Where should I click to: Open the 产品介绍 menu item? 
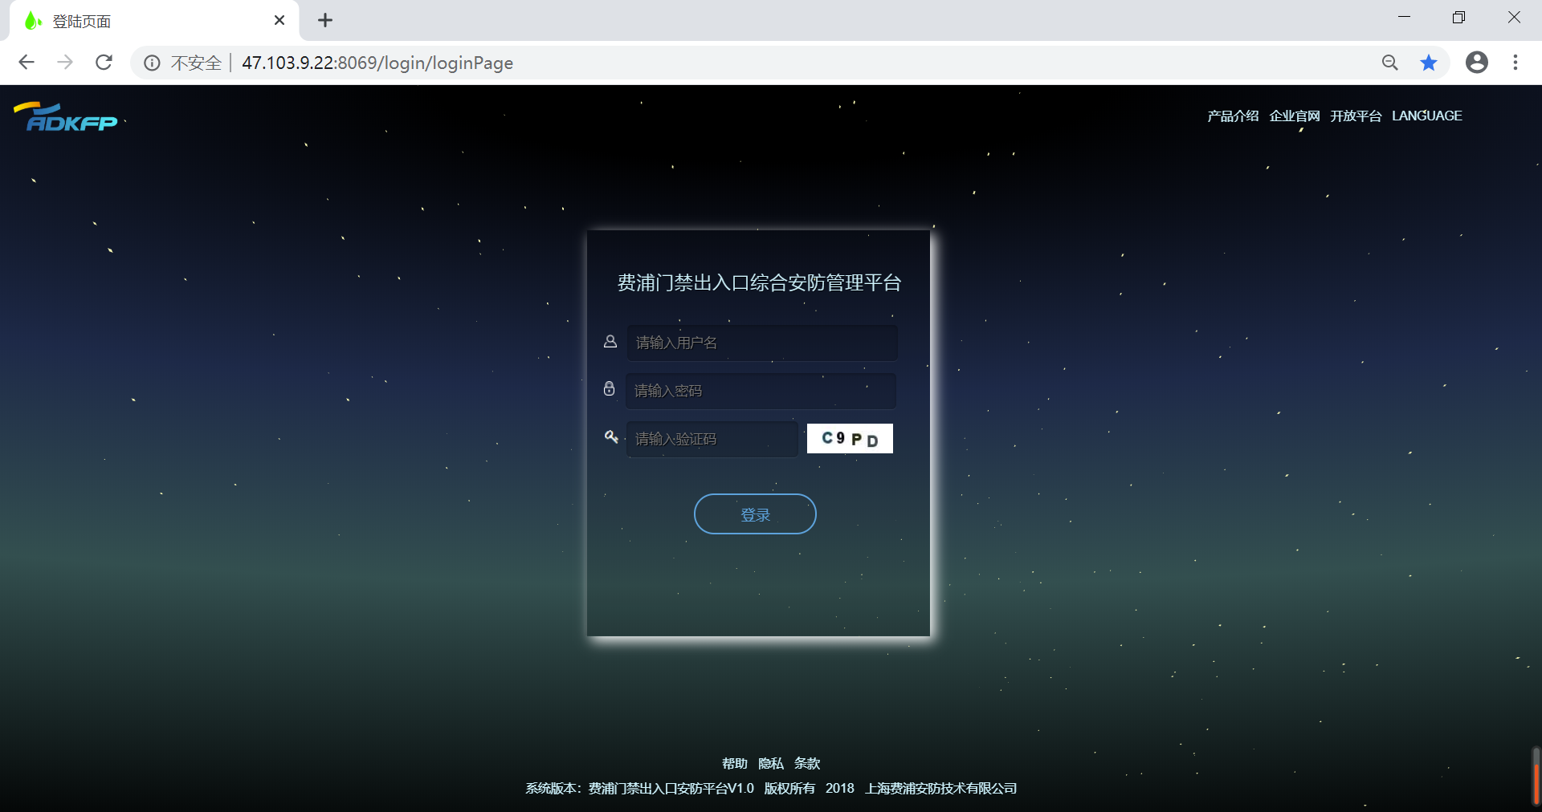pyautogui.click(x=1233, y=116)
